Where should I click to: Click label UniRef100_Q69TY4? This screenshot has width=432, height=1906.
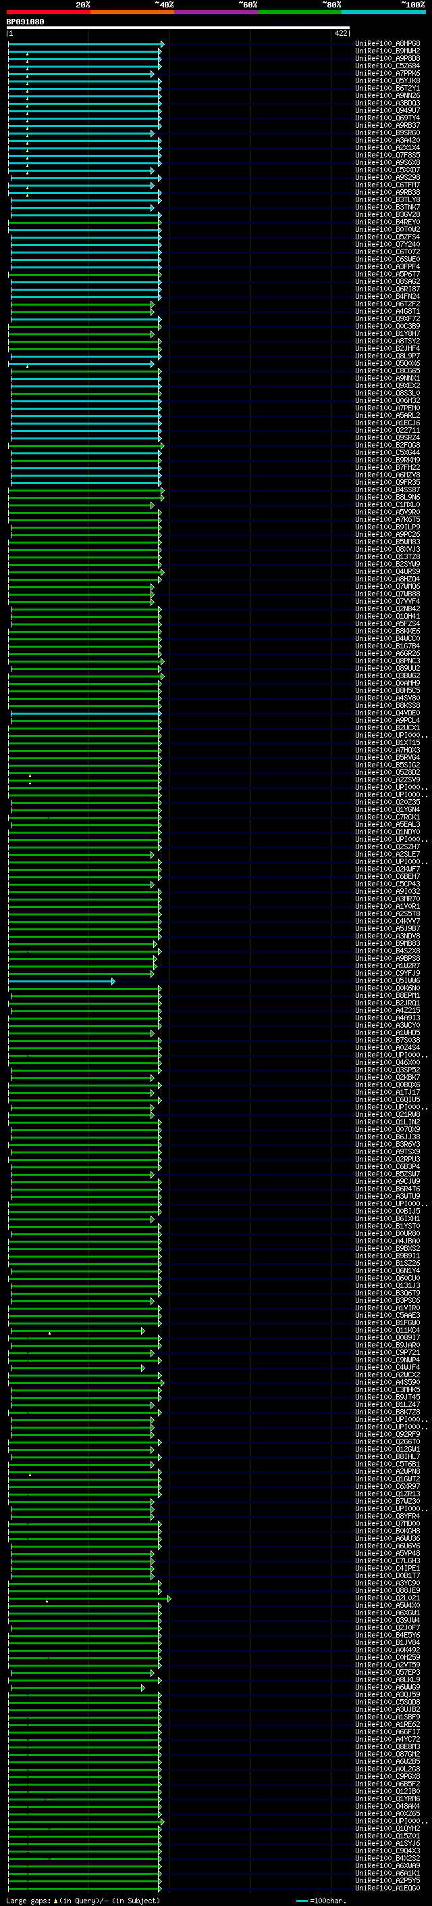pyautogui.click(x=387, y=118)
